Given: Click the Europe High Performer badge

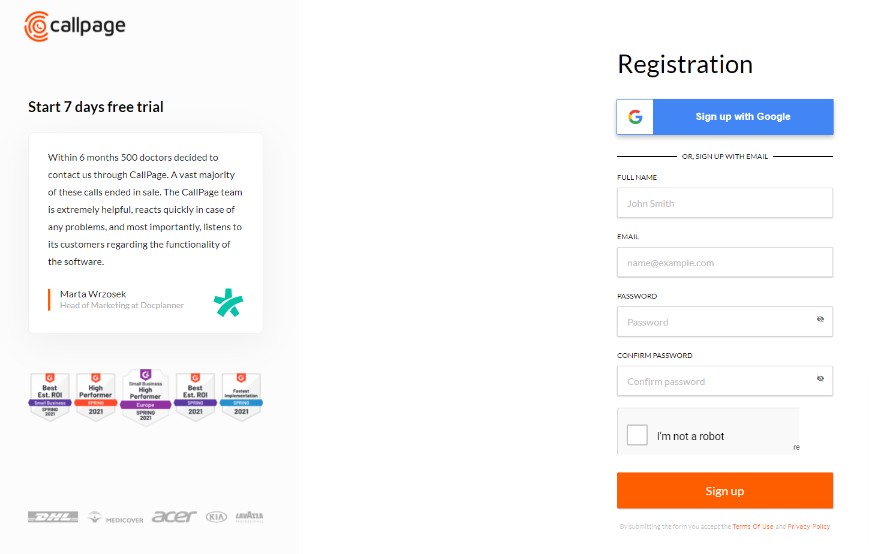Looking at the screenshot, I should point(146,397).
